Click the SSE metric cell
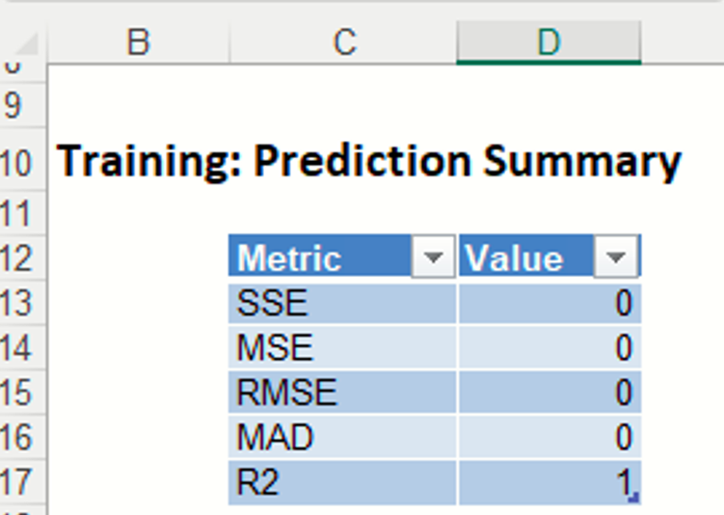The height and width of the screenshot is (515, 724). (342, 304)
